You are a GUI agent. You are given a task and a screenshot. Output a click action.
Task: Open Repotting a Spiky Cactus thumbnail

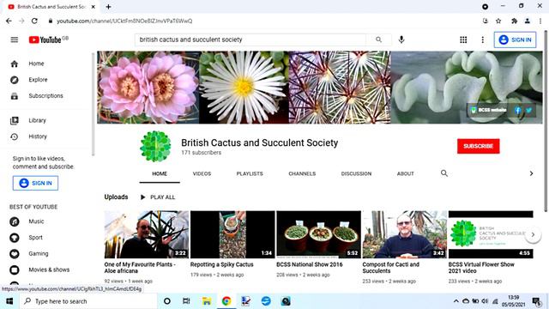[232, 234]
